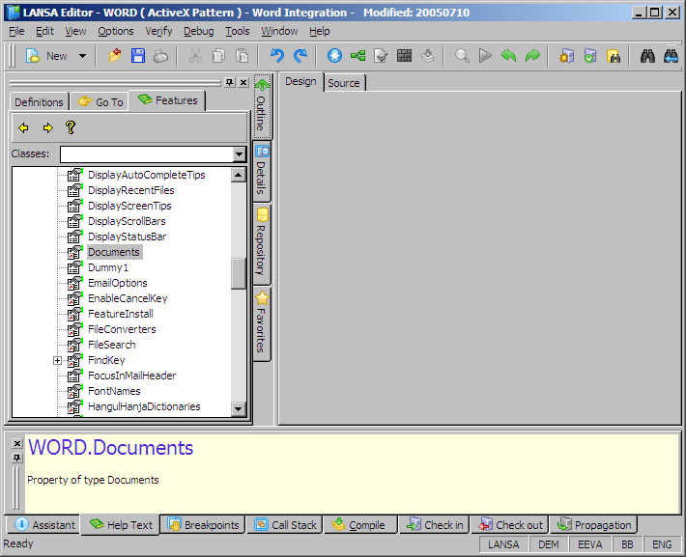Viewport: 686px width, 557px height.
Task: Click the blue Redo arrow icon
Action: [x=300, y=56]
